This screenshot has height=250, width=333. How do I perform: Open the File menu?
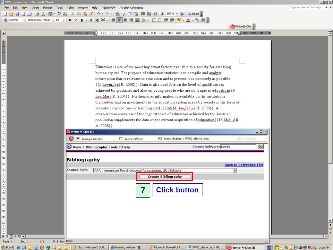pyautogui.click(x=7, y=8)
